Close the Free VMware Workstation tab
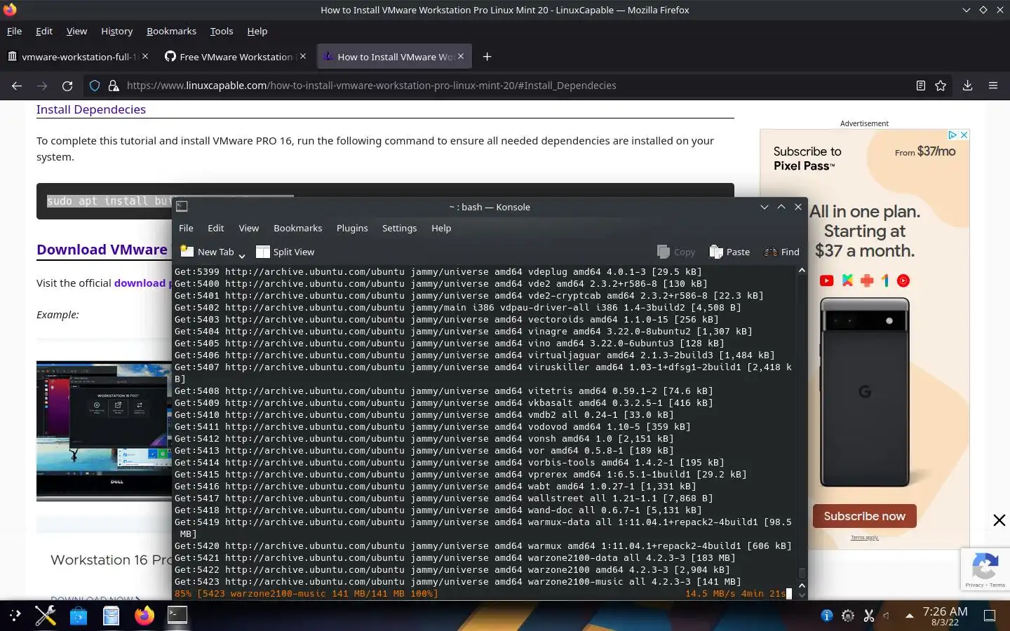This screenshot has height=631, width=1010. [303, 56]
